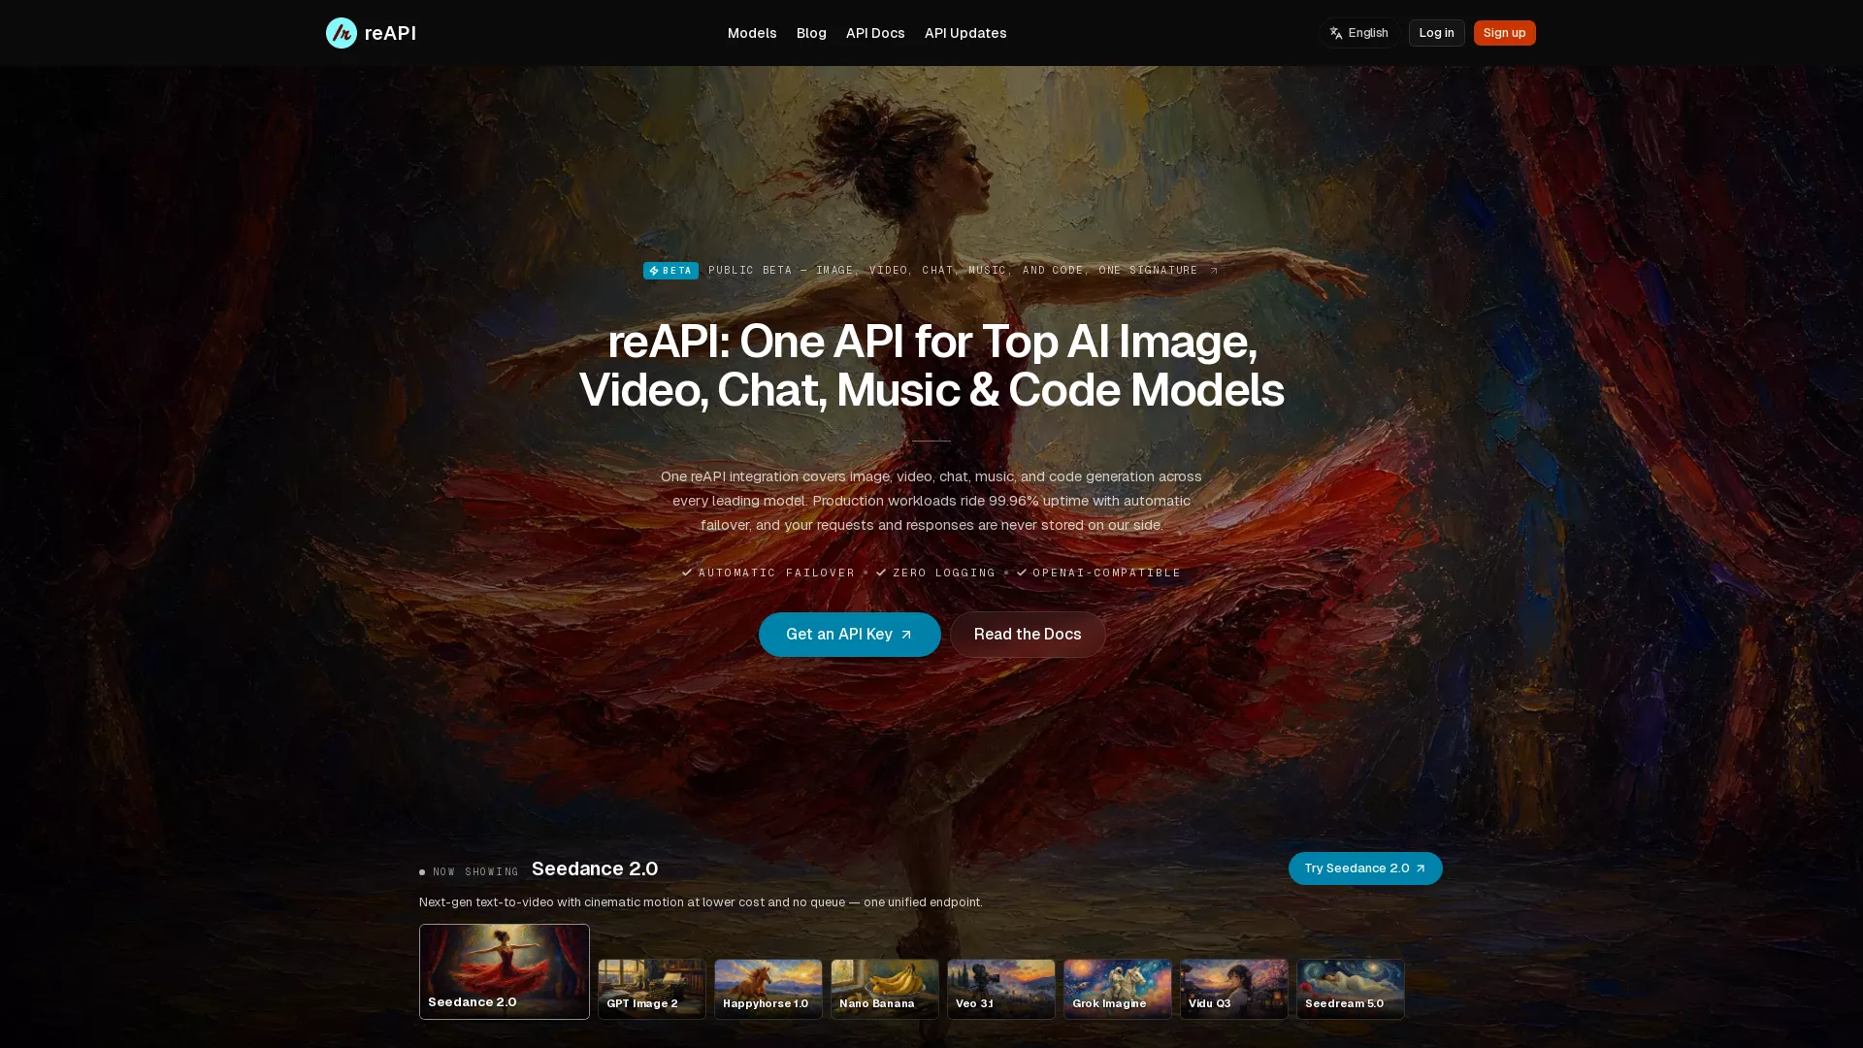Select the Grok Imagine thumbnail

click(1118, 989)
